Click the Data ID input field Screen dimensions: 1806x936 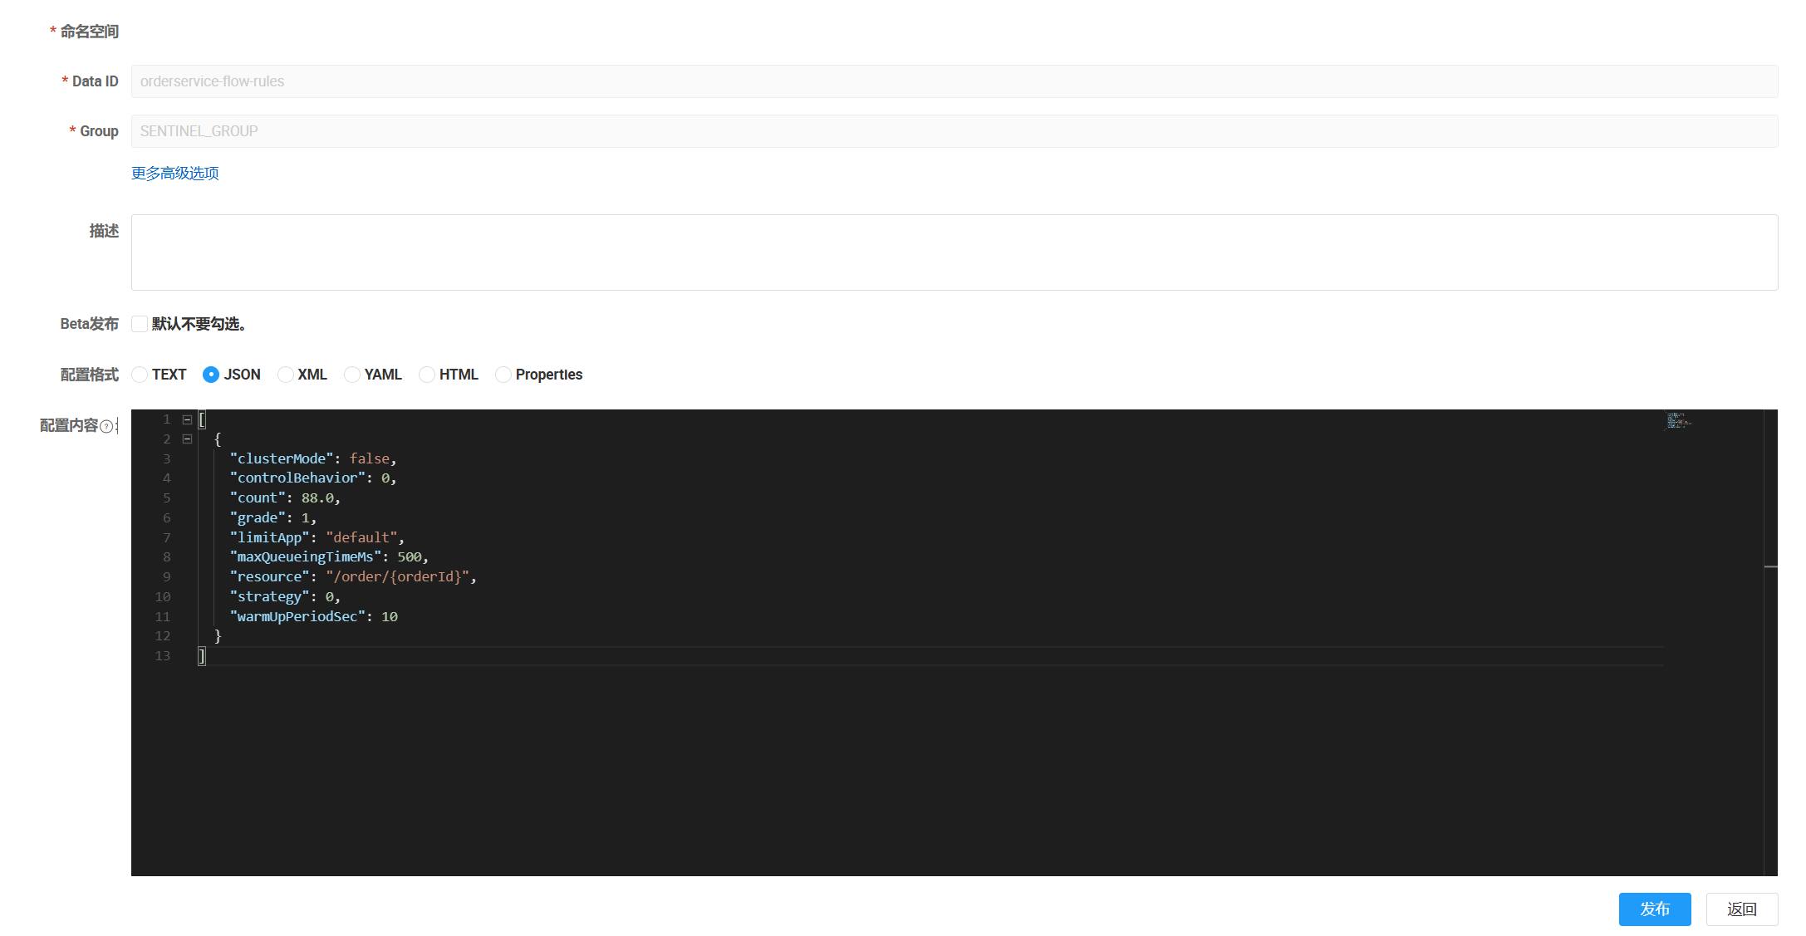pyautogui.click(x=954, y=81)
